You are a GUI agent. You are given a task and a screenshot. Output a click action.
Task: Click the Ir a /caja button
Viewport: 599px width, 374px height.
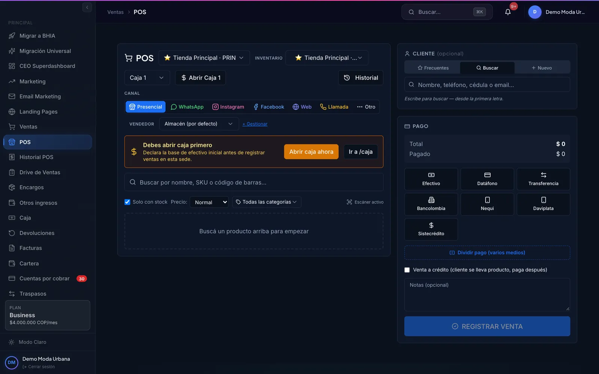(x=361, y=152)
